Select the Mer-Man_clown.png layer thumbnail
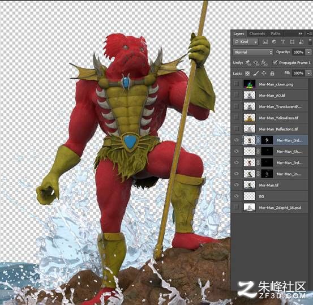The image size is (313, 305). (249, 84)
